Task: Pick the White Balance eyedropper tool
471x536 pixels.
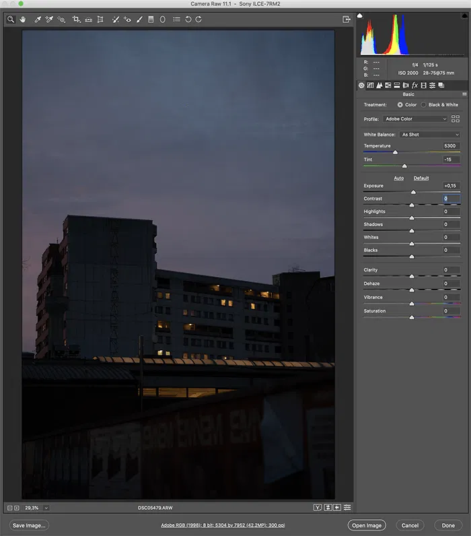Action: [x=38, y=20]
